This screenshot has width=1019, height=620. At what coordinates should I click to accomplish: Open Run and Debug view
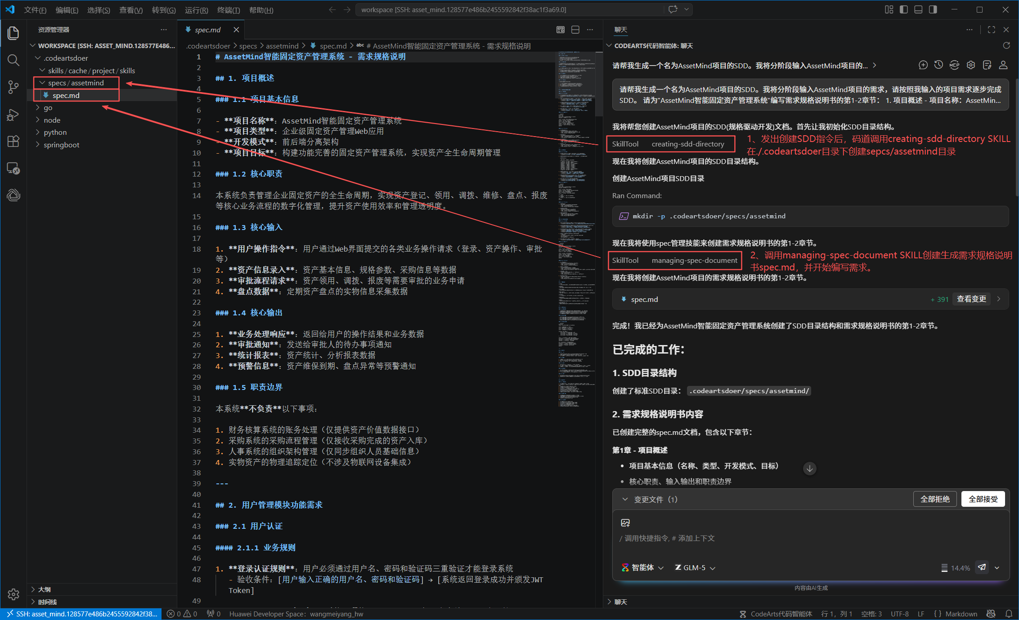pos(13,115)
